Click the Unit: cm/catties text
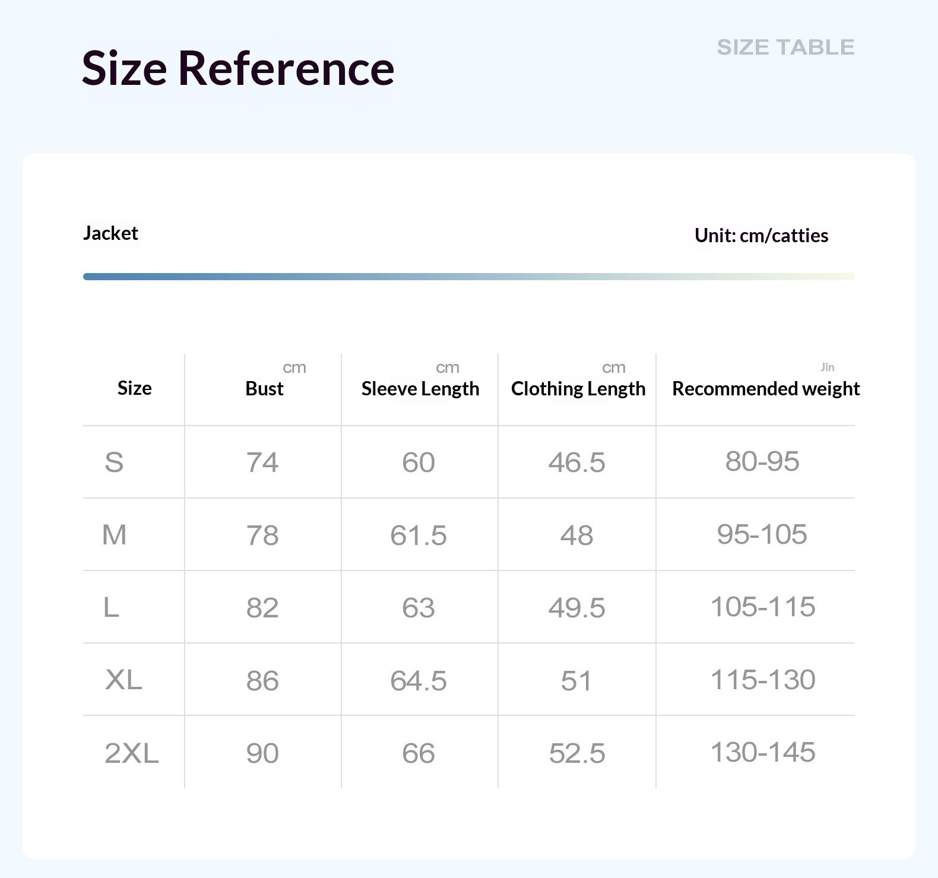938x878 pixels. point(762,236)
